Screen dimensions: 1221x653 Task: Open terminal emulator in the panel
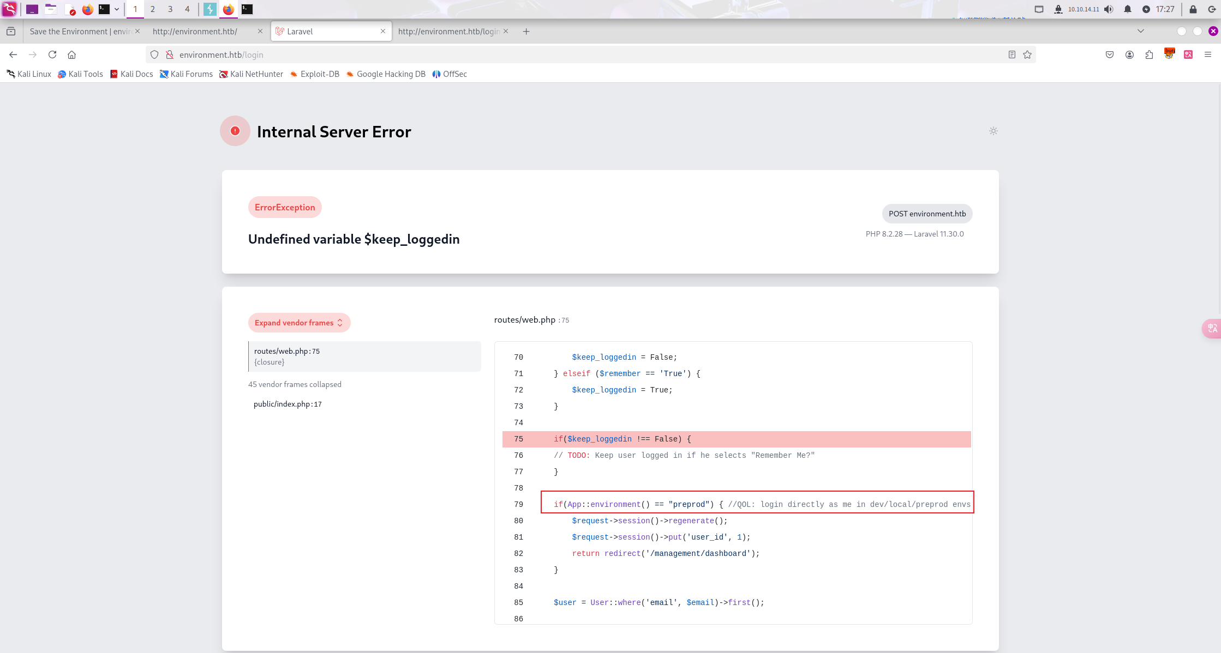[104, 9]
